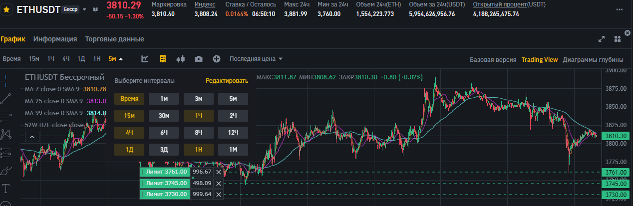Open the candlestick chart style icon
This screenshot has height=206, width=633.
tap(181, 59)
